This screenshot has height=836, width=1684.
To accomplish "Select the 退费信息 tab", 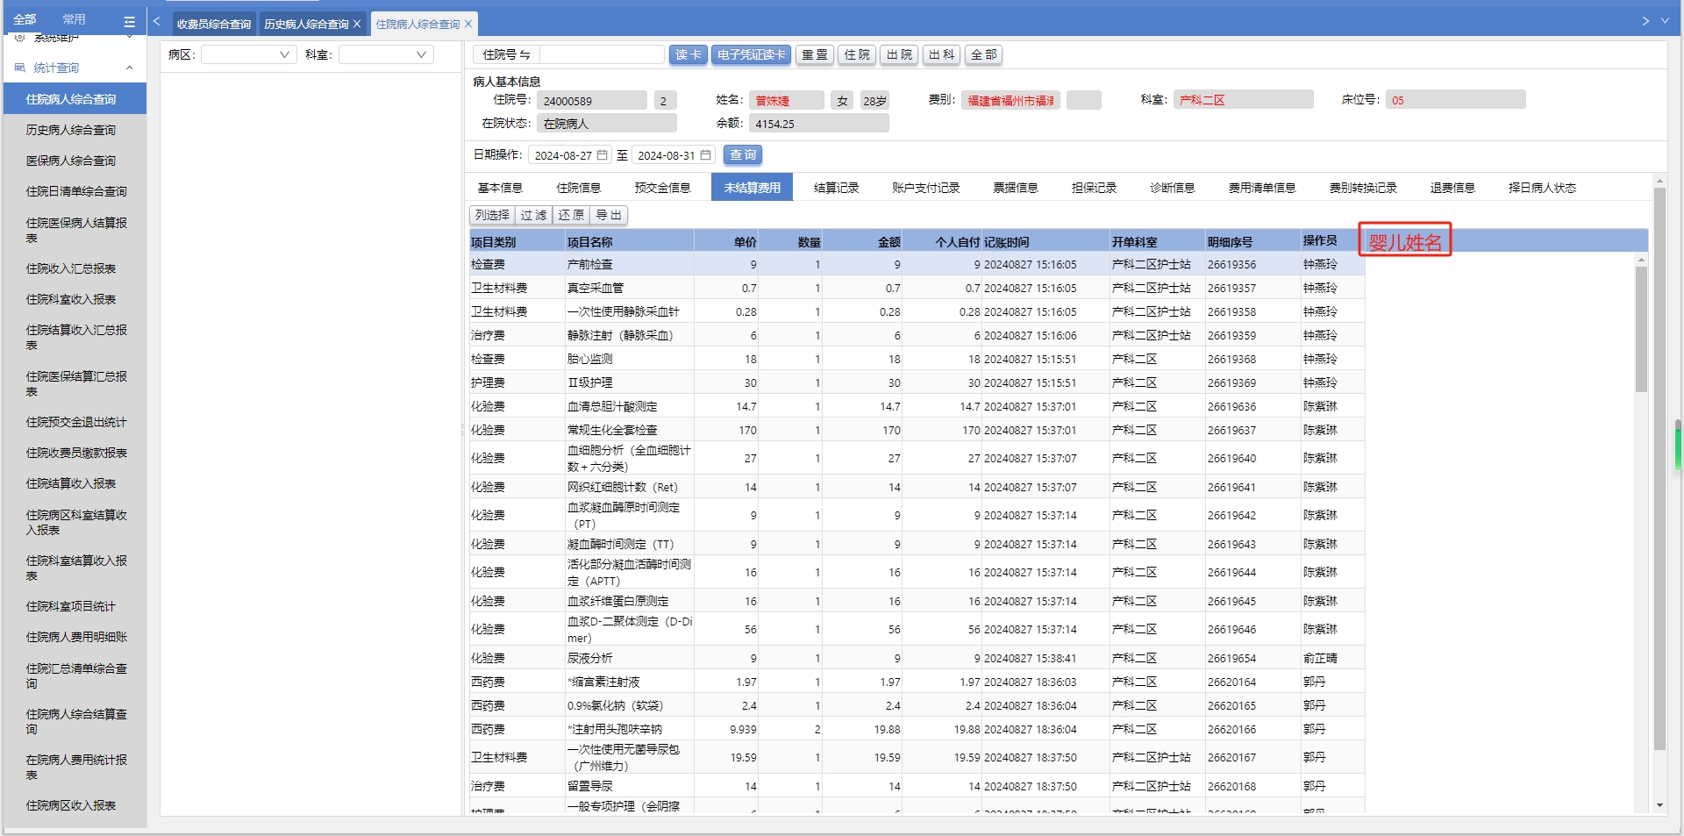I will point(1452,188).
